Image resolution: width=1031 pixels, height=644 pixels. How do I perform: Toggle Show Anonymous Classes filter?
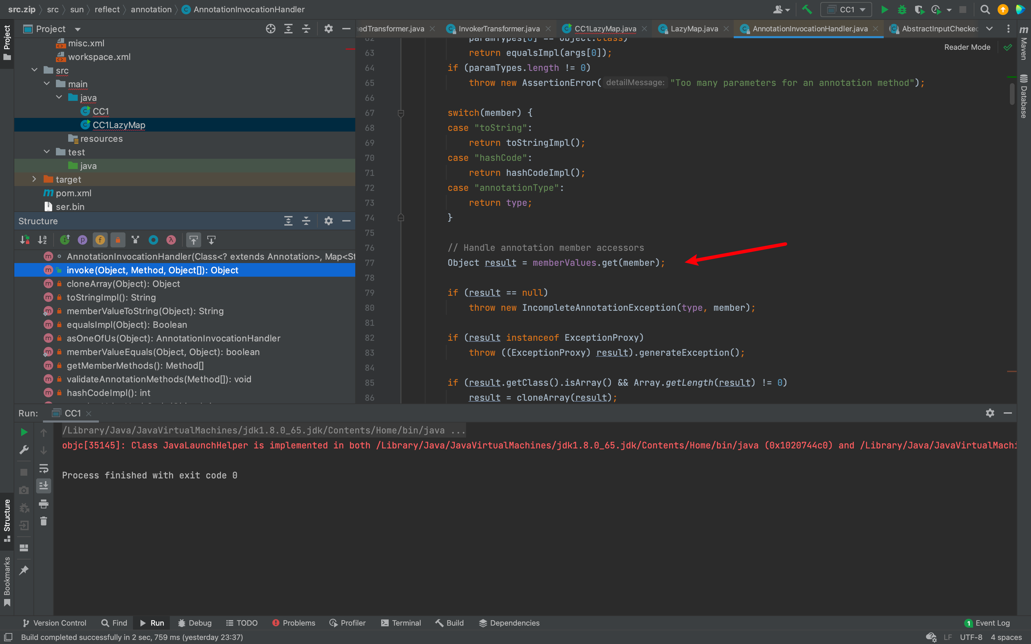(153, 240)
